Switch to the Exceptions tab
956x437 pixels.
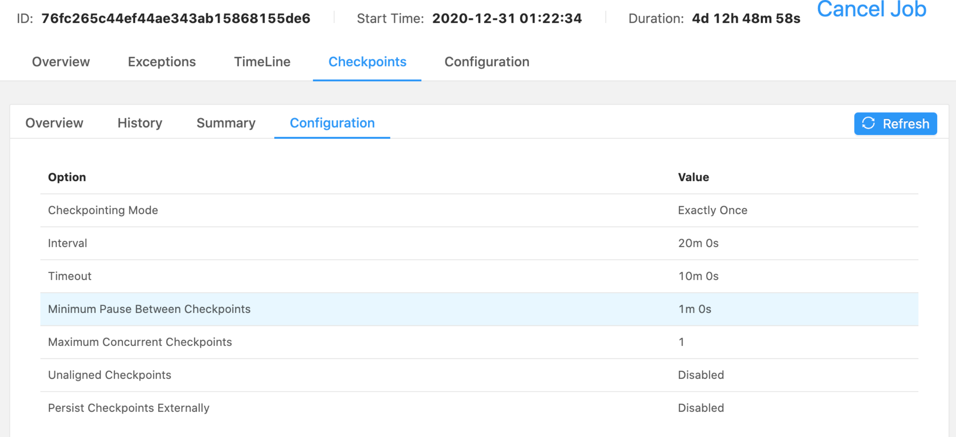tap(162, 61)
